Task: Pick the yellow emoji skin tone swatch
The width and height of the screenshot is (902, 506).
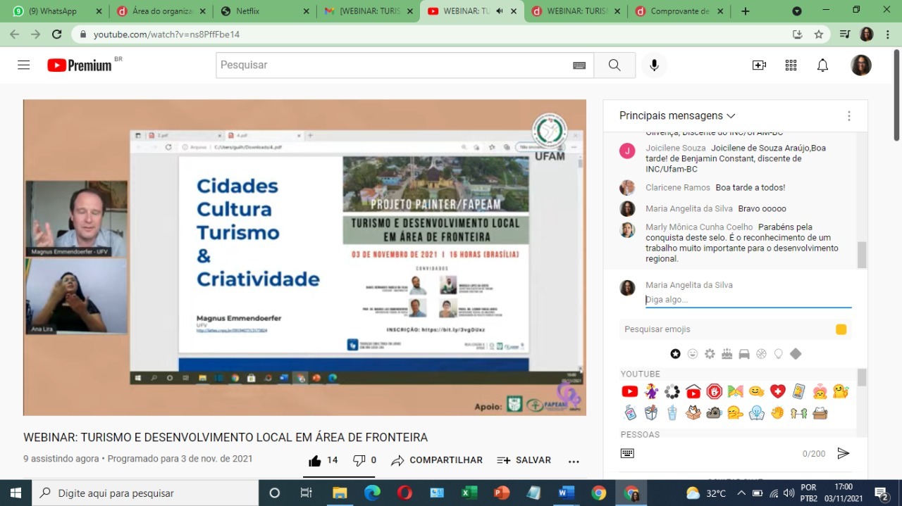Action: 841,329
